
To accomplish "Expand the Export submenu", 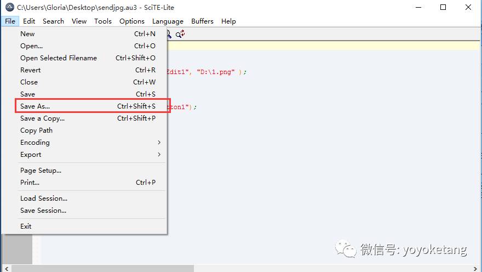I will (84, 155).
